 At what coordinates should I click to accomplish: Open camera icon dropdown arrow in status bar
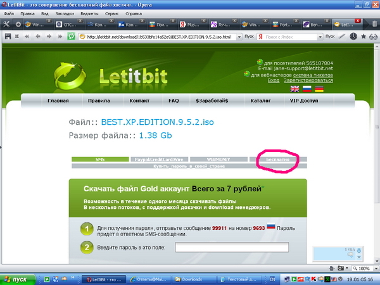pos(347,269)
